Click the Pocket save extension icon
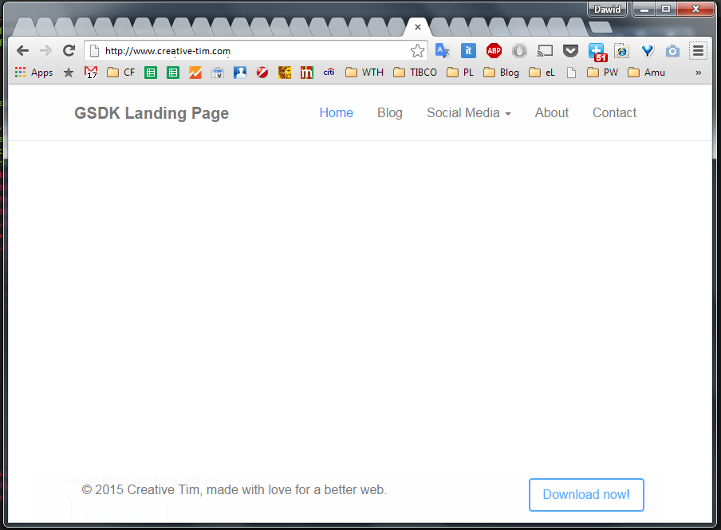The width and height of the screenshot is (721, 530). click(x=570, y=51)
